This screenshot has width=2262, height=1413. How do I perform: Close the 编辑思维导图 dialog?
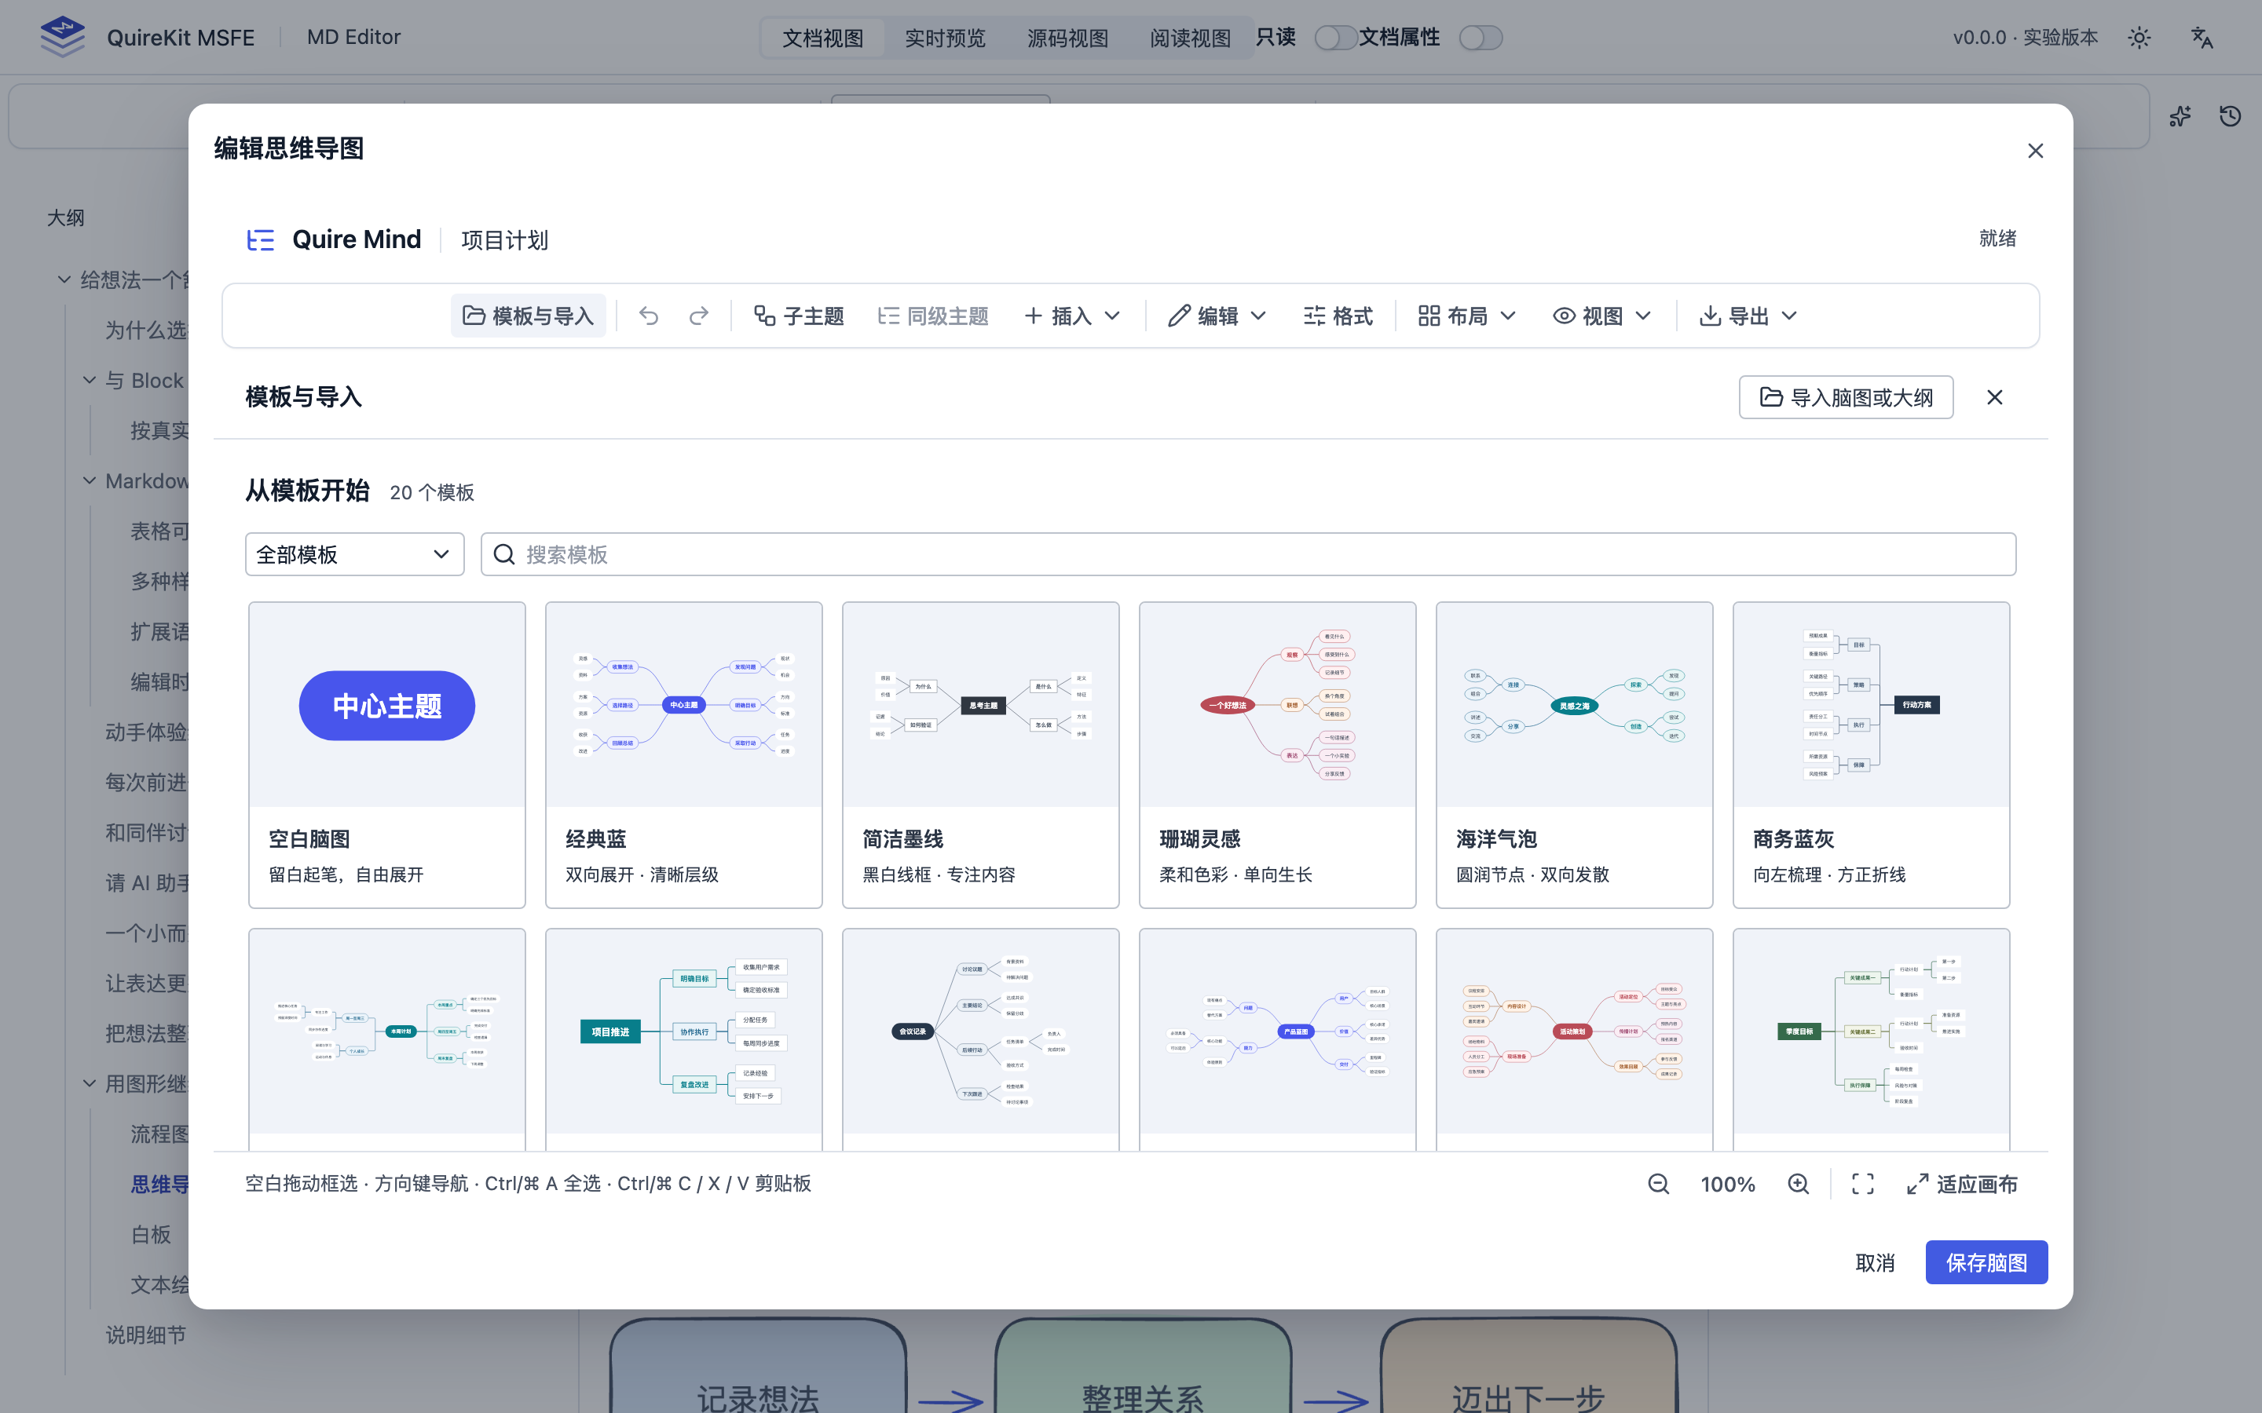click(2036, 151)
